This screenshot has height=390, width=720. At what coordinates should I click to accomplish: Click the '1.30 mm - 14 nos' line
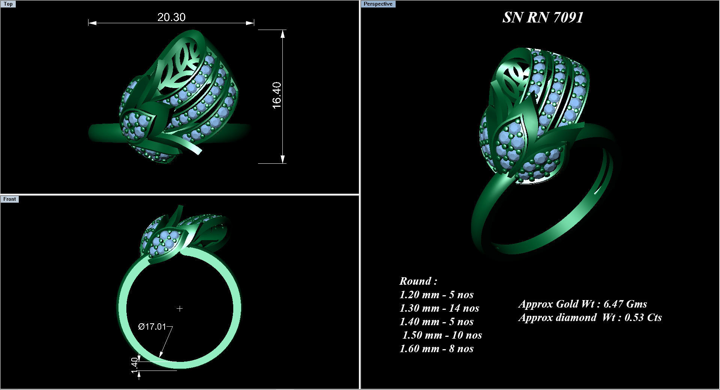(x=439, y=308)
